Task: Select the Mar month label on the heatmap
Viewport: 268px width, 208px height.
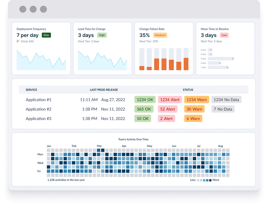Action: [99, 146]
